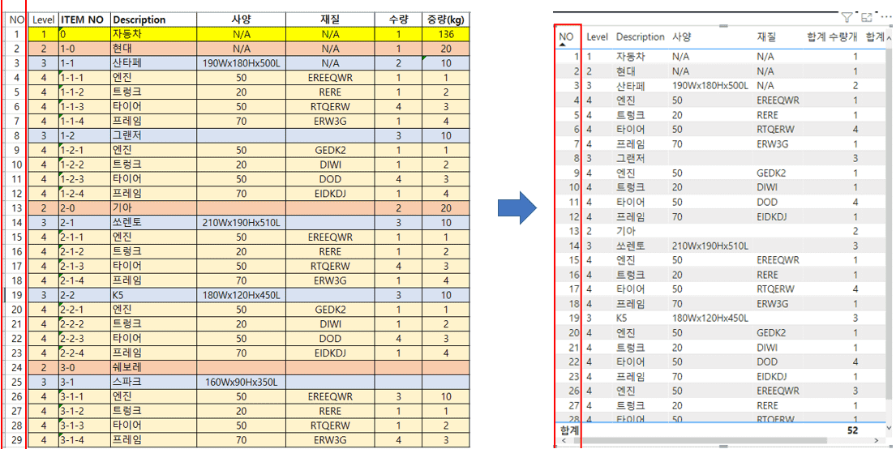Select the 수량 header in Excel table
Image resolution: width=896 pixels, height=449 pixels.
click(x=398, y=19)
